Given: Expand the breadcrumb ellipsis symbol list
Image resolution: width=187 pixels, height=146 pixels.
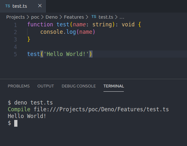Looking at the screenshot, I should (122, 17).
